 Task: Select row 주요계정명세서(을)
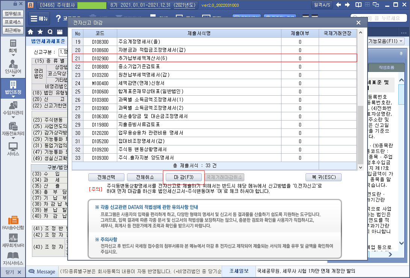tap(214, 42)
